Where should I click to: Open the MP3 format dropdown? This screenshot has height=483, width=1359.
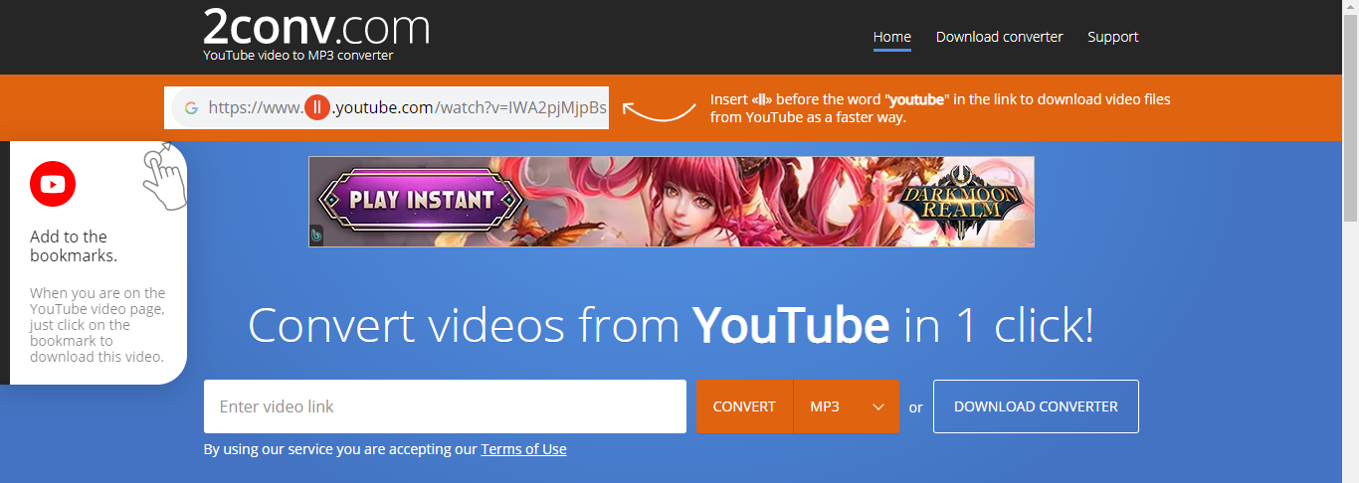click(847, 406)
